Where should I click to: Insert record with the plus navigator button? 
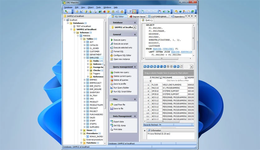point(158,67)
